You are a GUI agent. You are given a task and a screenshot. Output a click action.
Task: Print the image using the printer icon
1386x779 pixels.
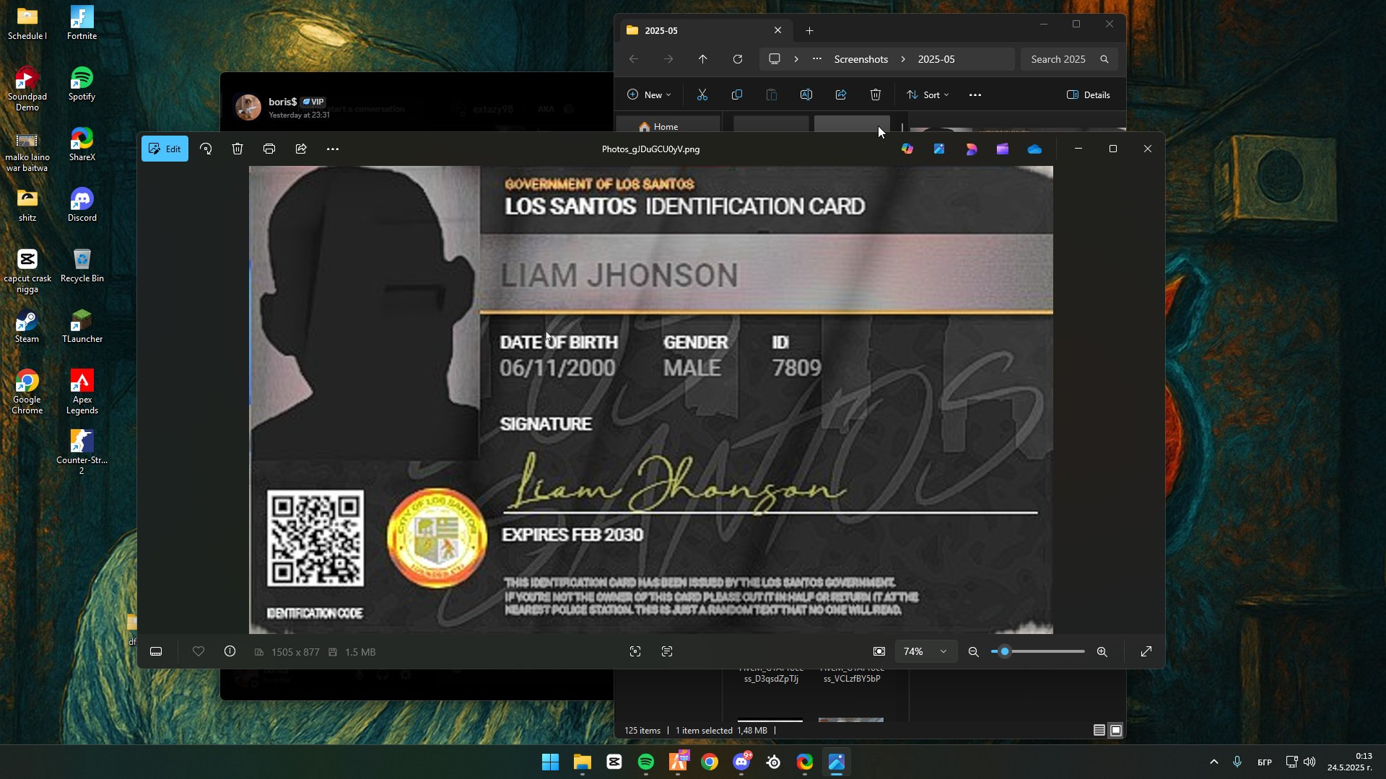tap(269, 149)
